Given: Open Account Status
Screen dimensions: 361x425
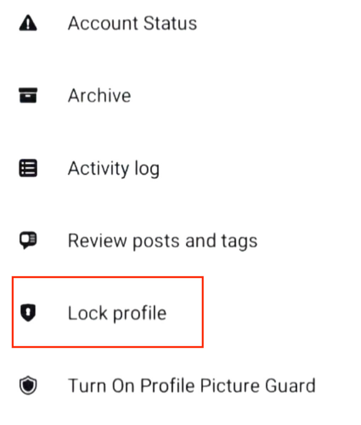Looking at the screenshot, I should (132, 23).
